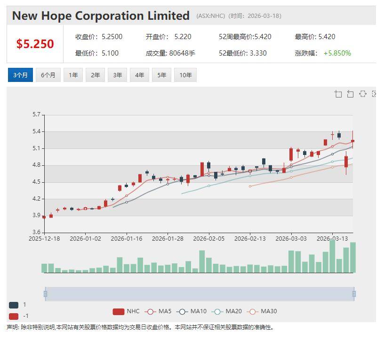Click the red swatch labeled -1
Screen dimensions: 384x341
click(14, 316)
